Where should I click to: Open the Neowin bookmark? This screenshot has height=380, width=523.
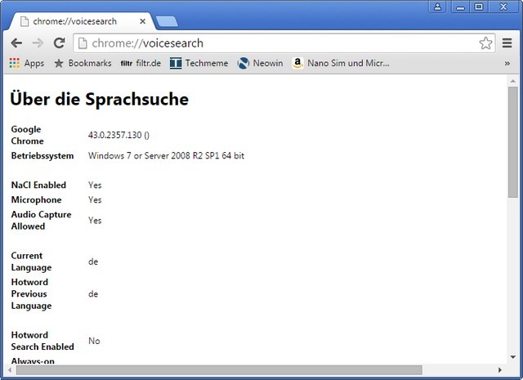pos(260,63)
